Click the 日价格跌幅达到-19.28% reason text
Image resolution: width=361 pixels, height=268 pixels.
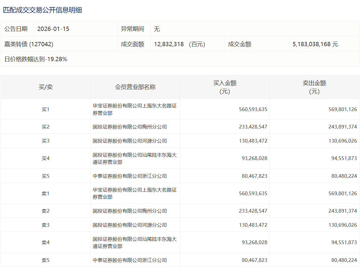click(36, 59)
